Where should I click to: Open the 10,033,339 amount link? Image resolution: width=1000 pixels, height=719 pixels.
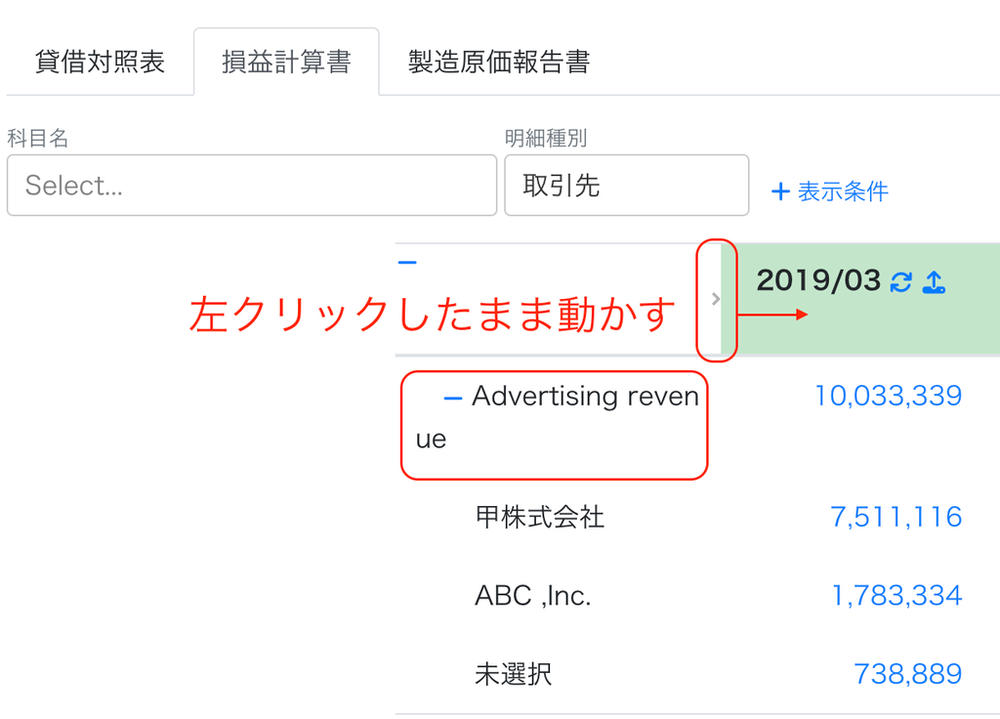coord(889,397)
